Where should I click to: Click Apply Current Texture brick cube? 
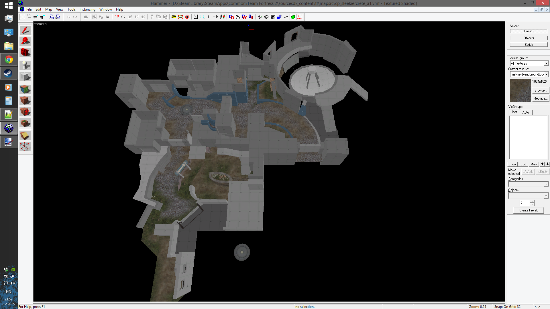click(25, 100)
